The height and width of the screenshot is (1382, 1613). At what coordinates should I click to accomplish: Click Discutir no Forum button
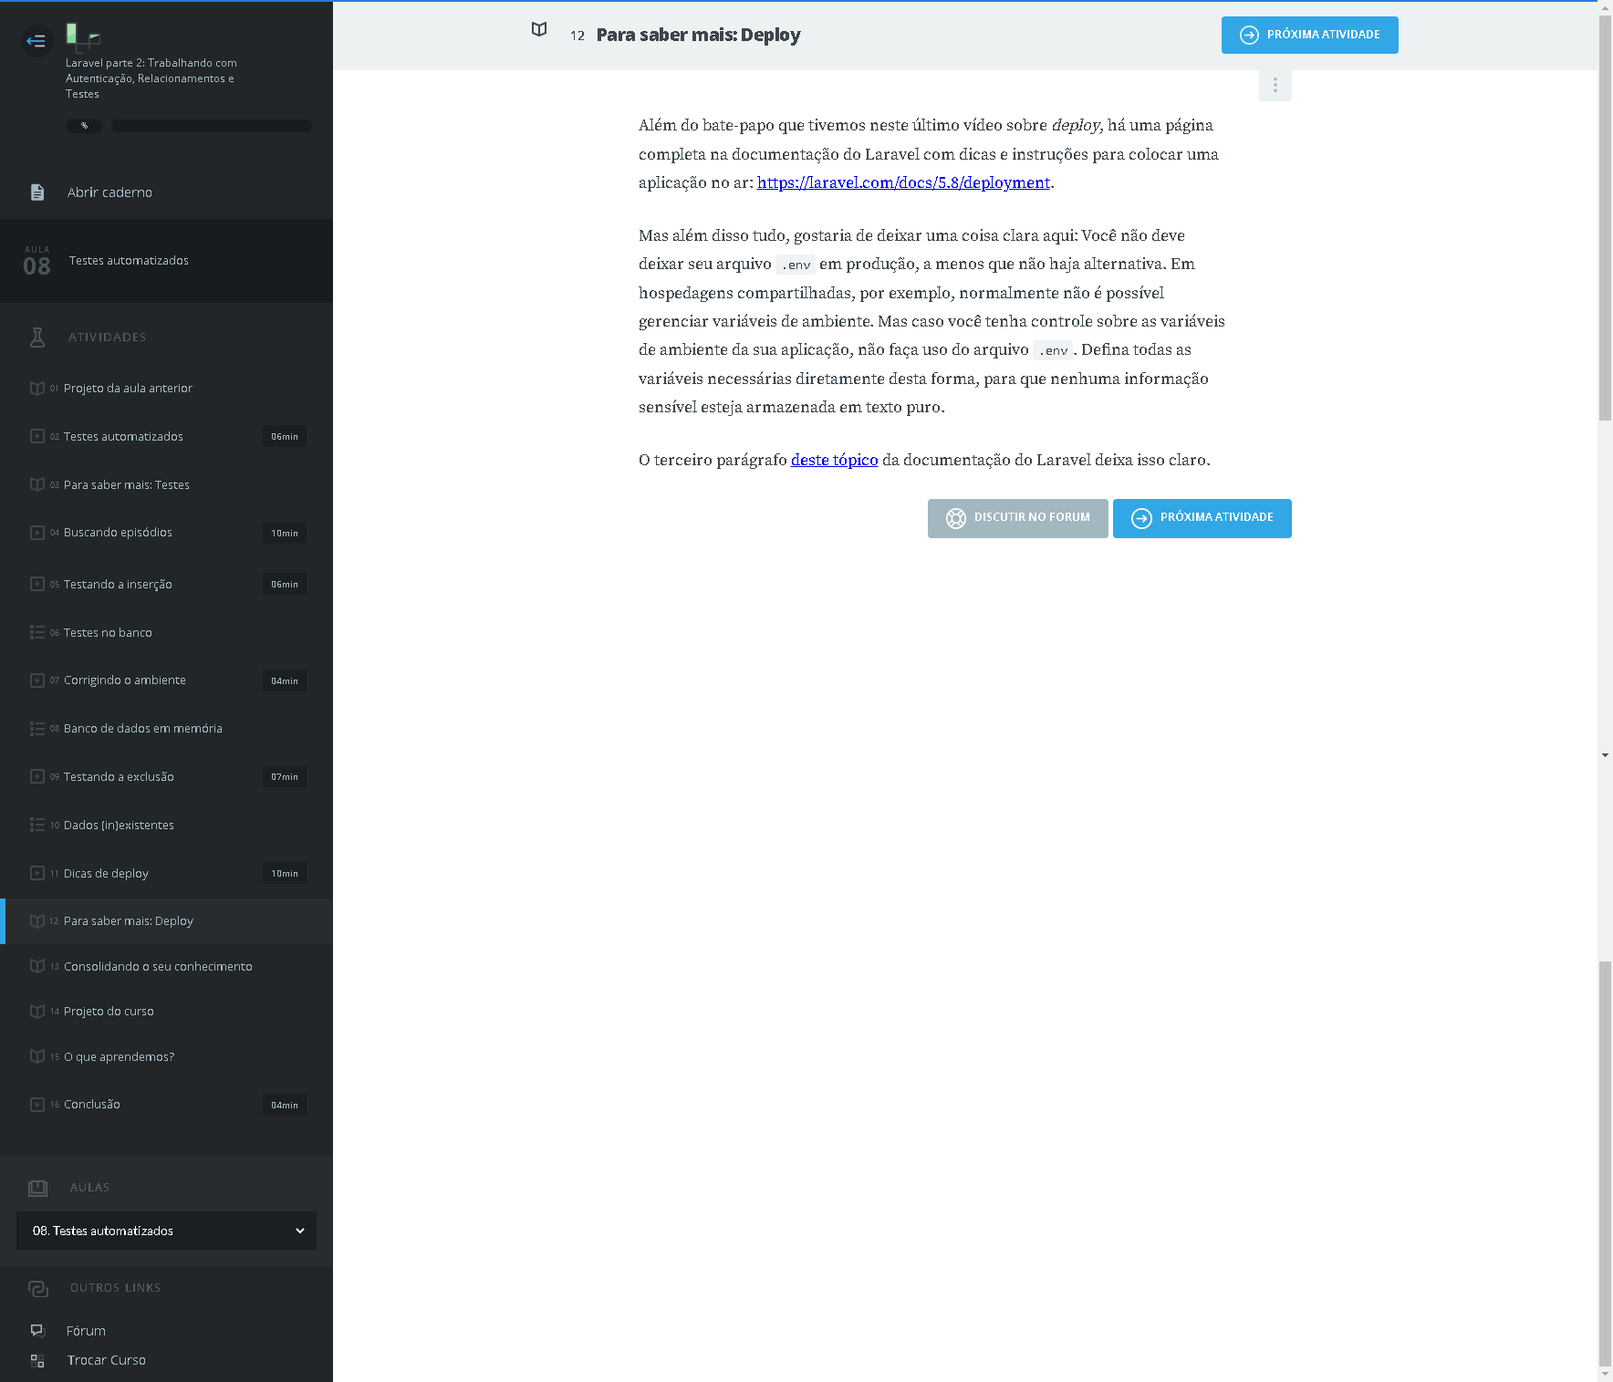[1017, 518]
